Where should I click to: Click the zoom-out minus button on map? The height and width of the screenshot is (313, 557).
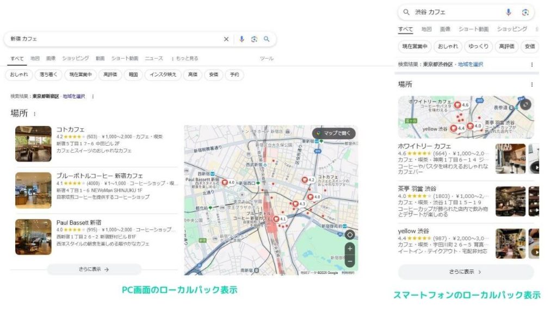point(350,261)
